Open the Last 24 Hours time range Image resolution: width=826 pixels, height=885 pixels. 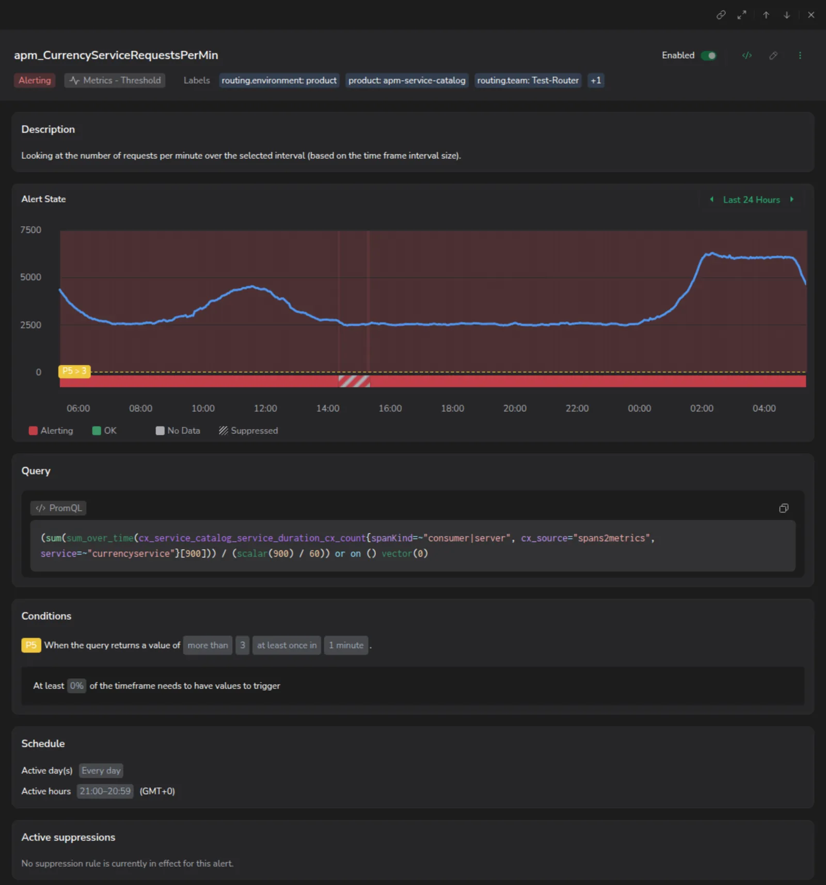coord(751,200)
